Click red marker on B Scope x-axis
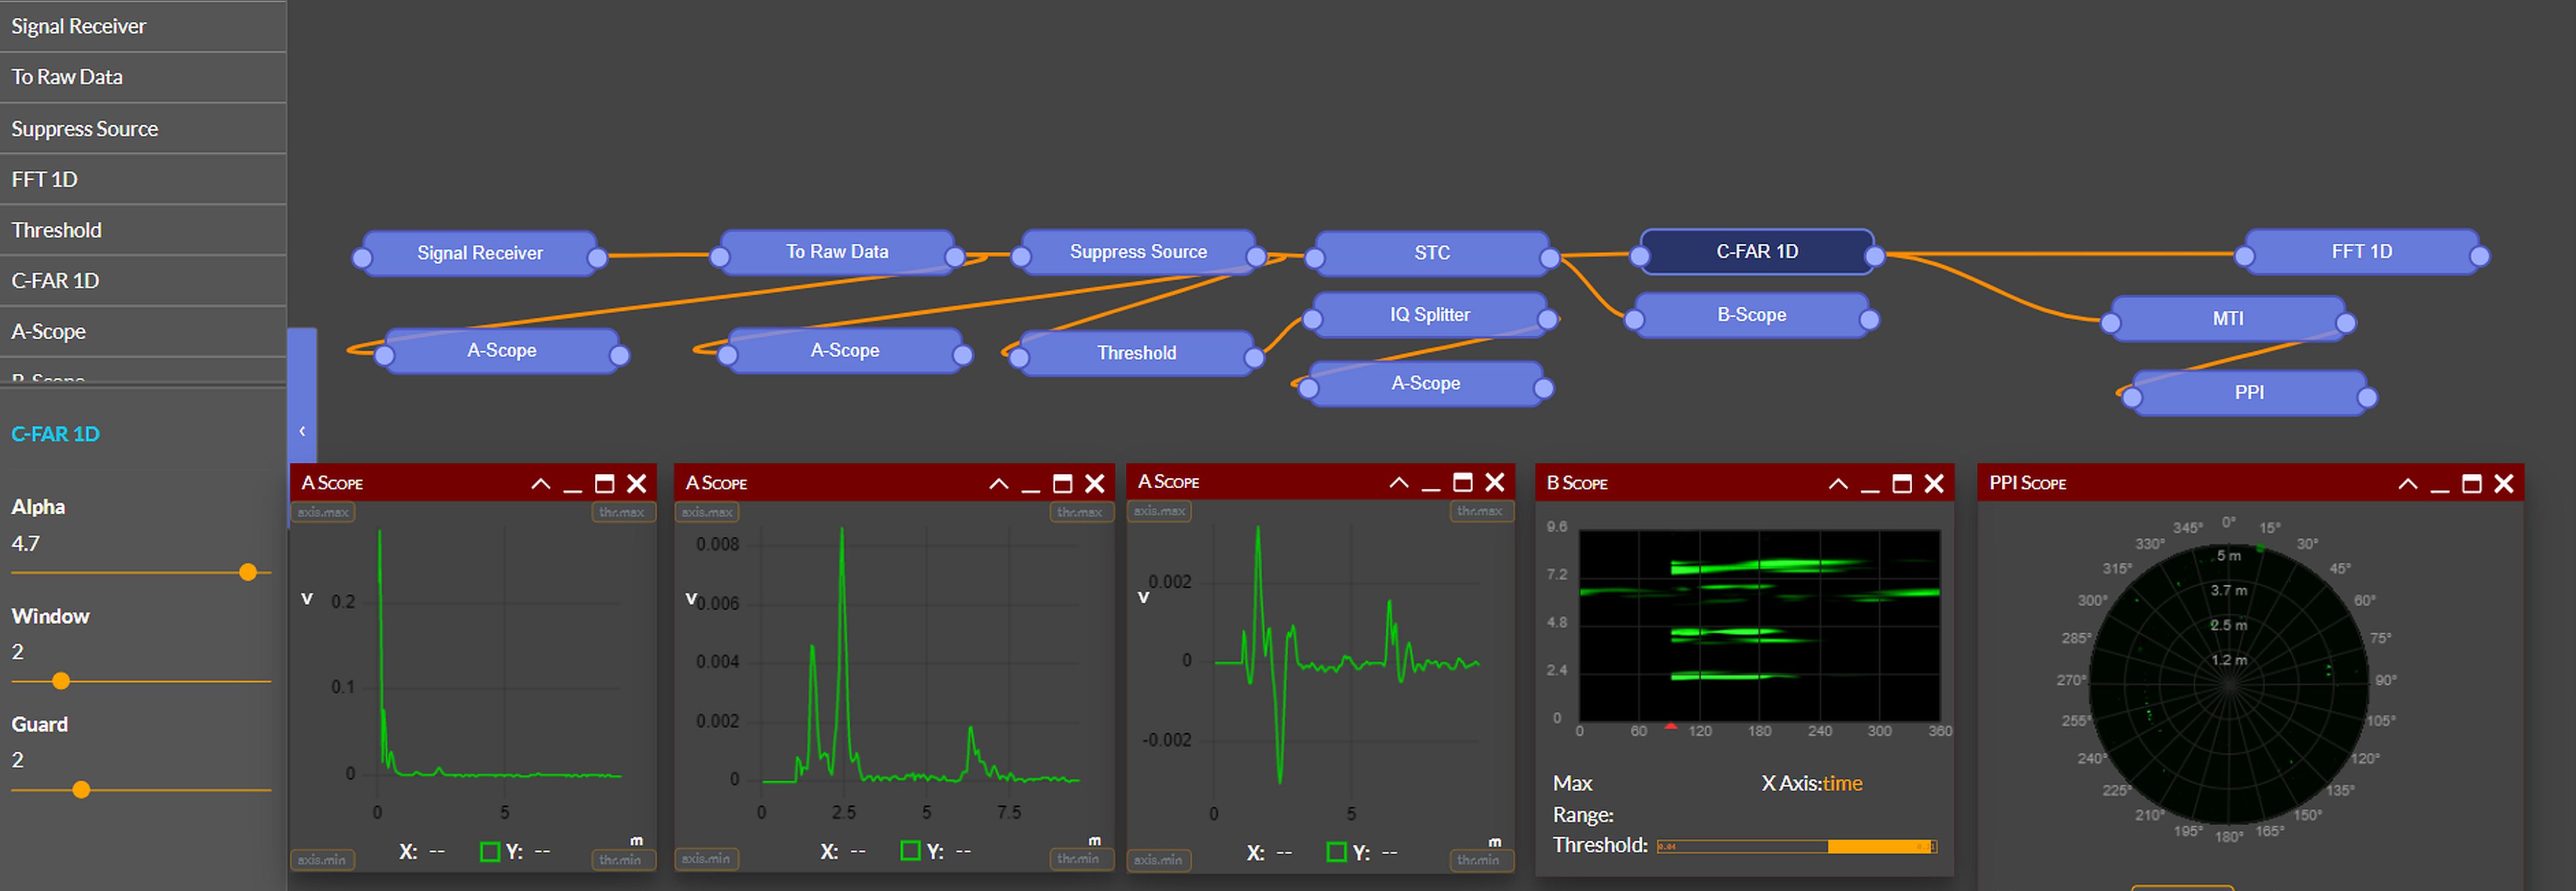This screenshot has width=2576, height=891. [1671, 727]
